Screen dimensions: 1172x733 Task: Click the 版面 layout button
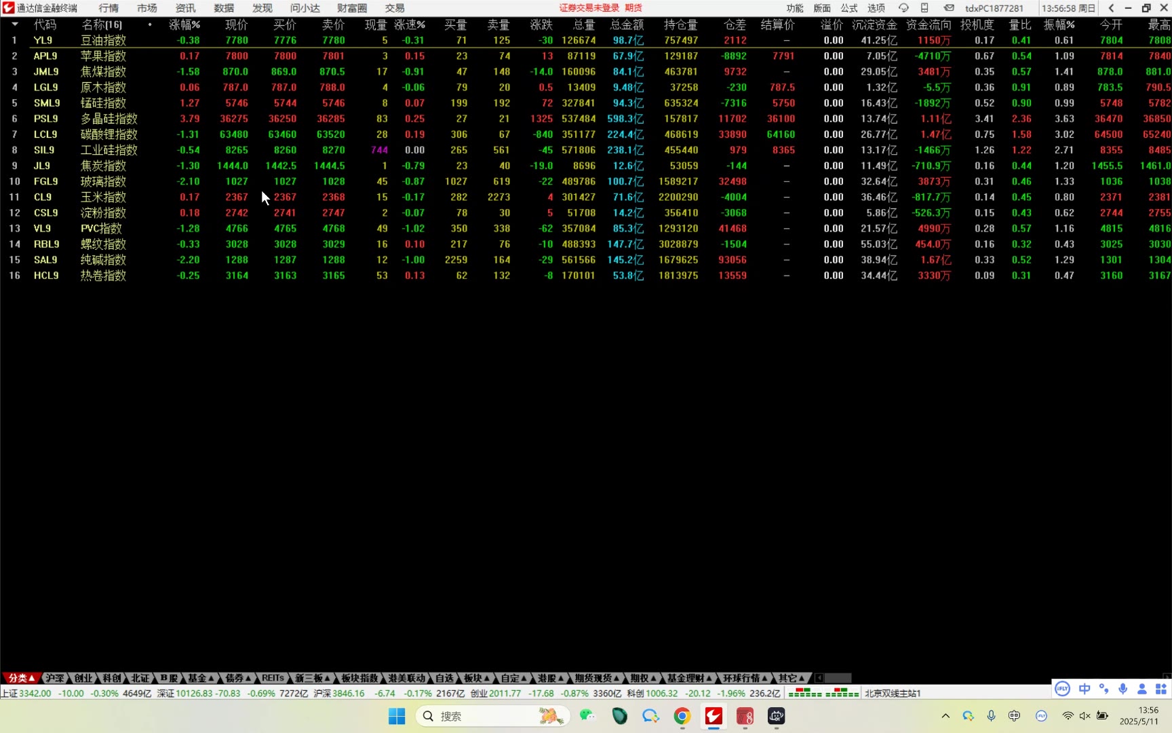click(822, 8)
